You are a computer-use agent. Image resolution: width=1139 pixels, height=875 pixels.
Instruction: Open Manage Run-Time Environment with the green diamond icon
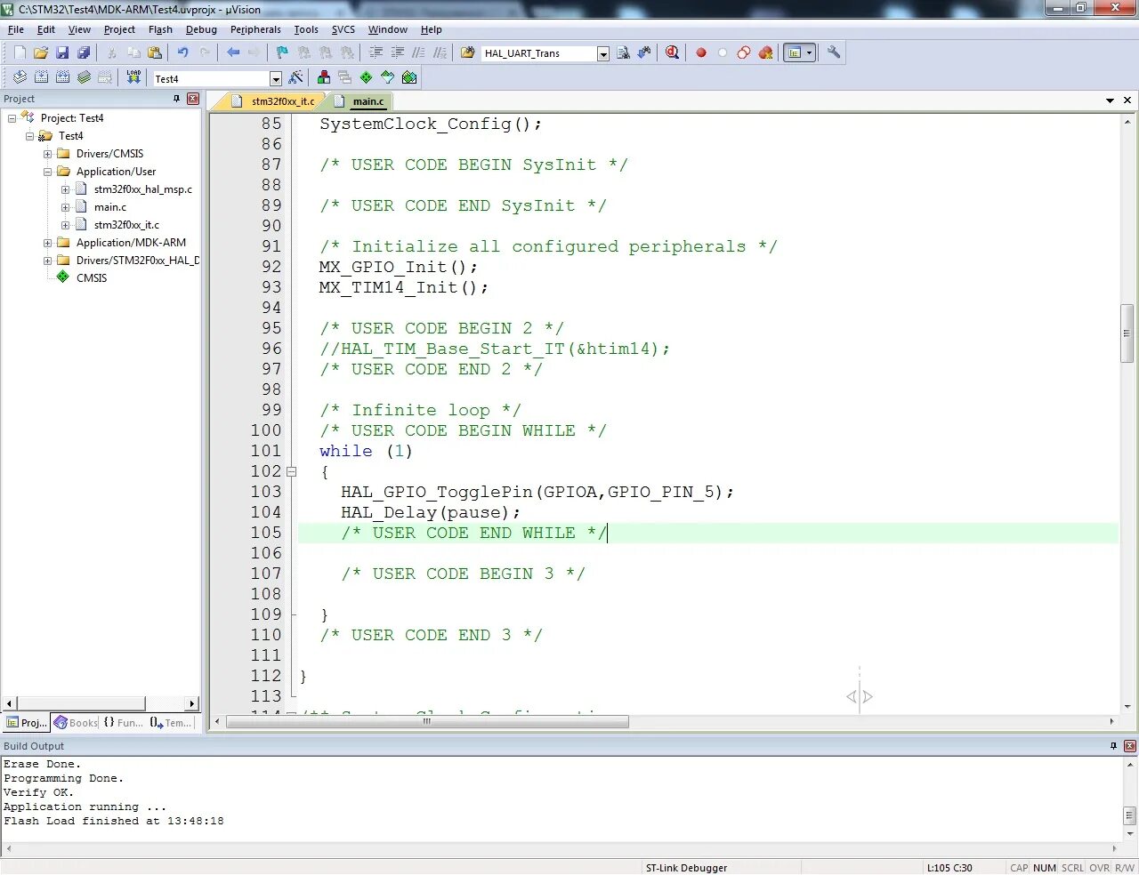pos(366,77)
